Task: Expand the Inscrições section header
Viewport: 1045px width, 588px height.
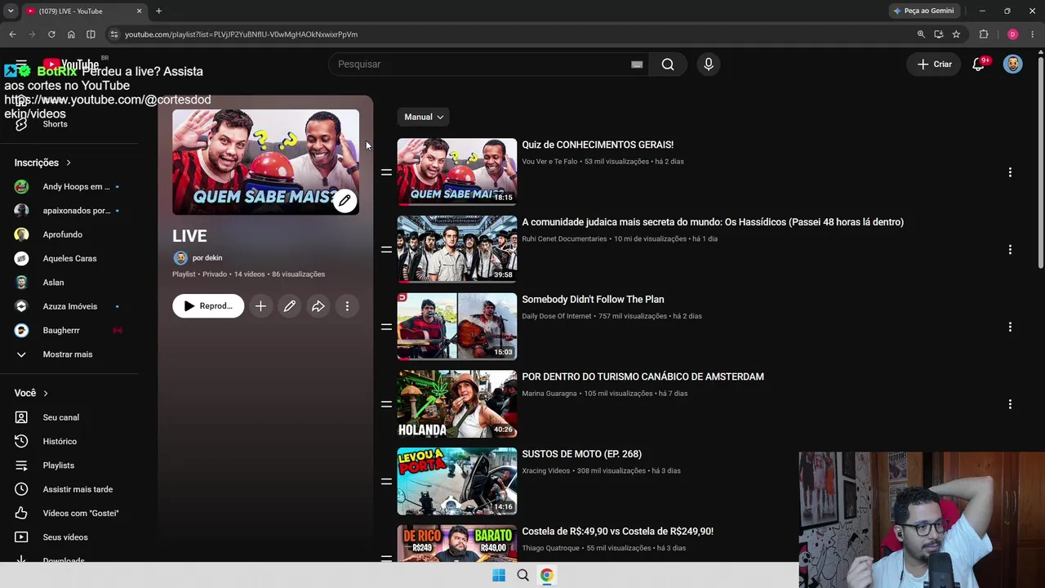Action: point(42,163)
